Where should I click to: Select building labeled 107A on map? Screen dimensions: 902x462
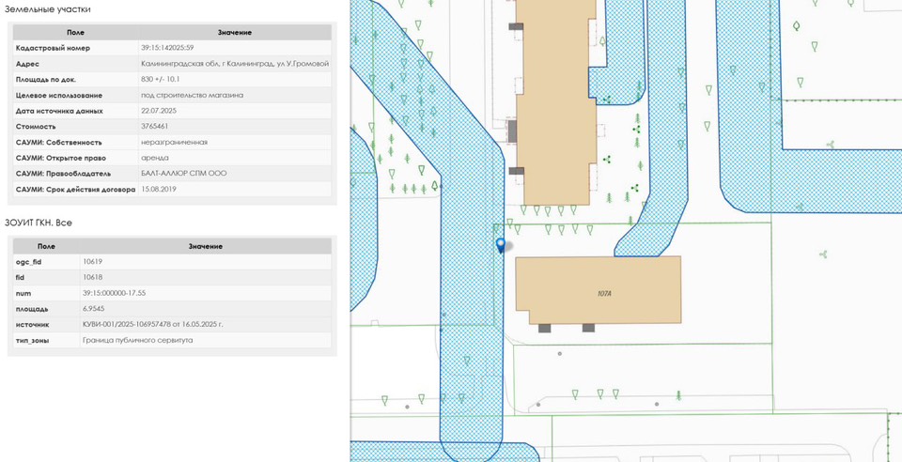599,291
